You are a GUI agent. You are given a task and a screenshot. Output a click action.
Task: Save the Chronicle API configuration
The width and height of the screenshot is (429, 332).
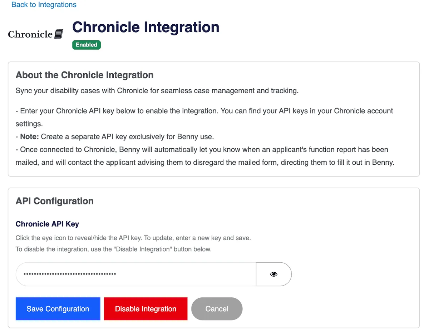point(58,309)
